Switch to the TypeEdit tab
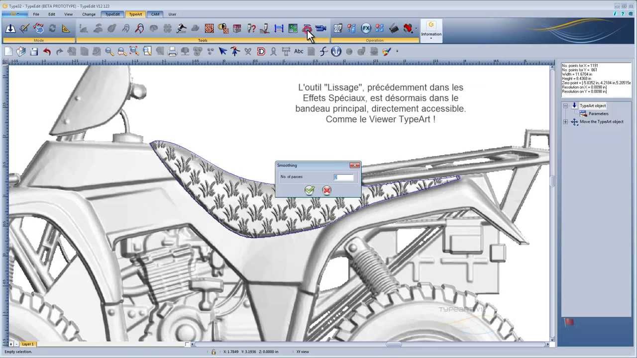Image resolution: width=637 pixels, height=358 pixels. pos(112,14)
